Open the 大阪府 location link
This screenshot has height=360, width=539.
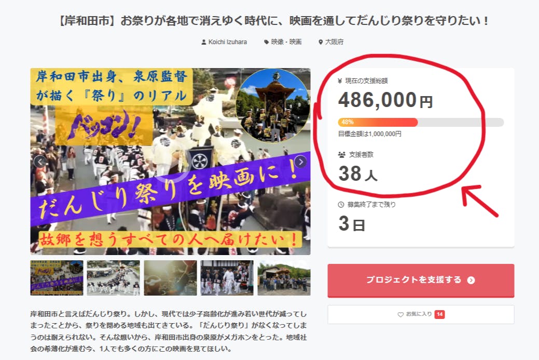pyautogui.click(x=334, y=42)
